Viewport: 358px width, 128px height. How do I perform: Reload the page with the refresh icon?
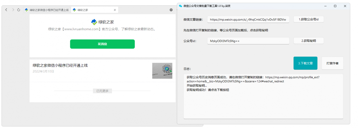pyautogui.click(x=19, y=10)
